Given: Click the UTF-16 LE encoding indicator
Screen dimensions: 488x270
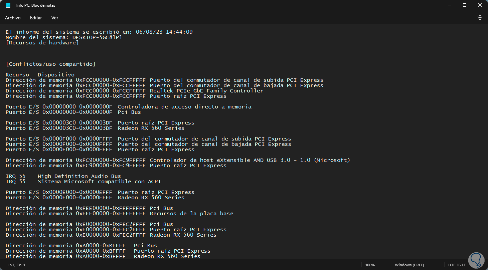Looking at the screenshot, I should 457,265.
